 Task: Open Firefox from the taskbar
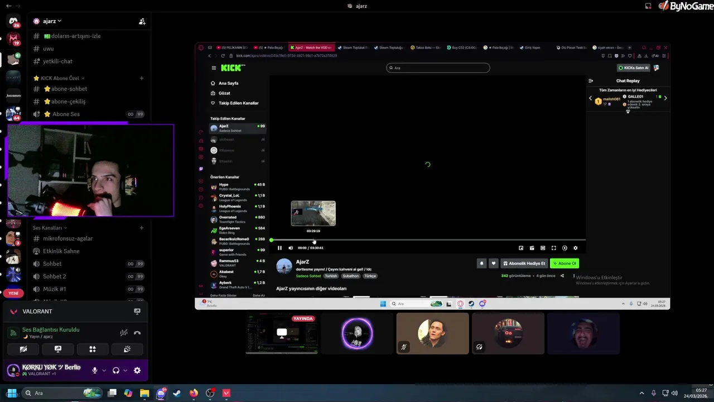(x=194, y=393)
